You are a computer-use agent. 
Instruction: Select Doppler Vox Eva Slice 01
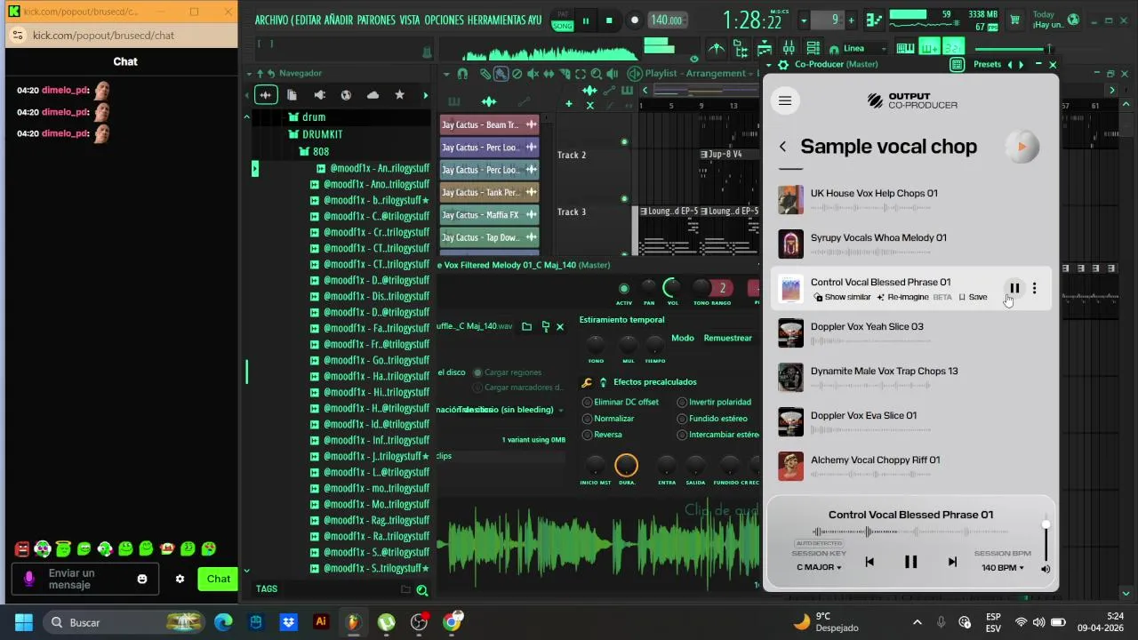[910, 421]
